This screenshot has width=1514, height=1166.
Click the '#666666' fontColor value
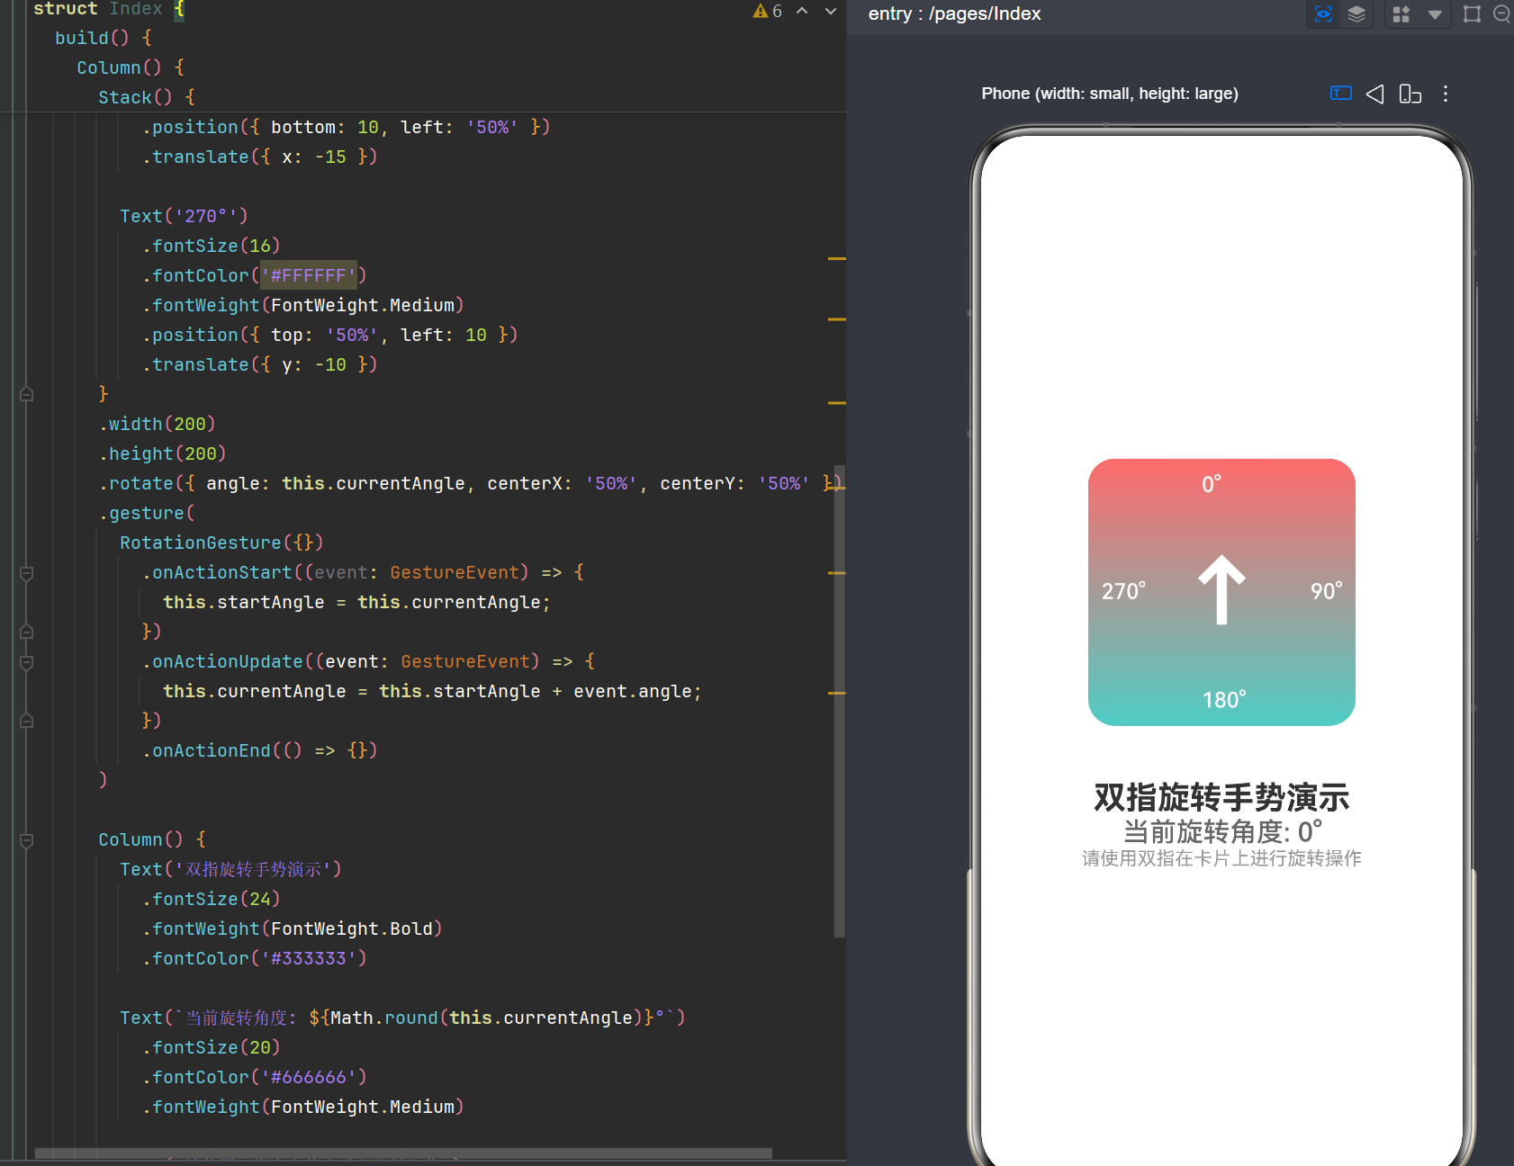309,1077
